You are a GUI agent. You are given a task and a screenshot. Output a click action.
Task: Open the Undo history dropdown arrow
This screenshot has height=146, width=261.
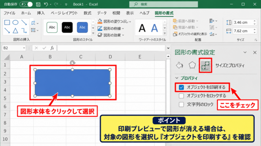tap(51, 4)
